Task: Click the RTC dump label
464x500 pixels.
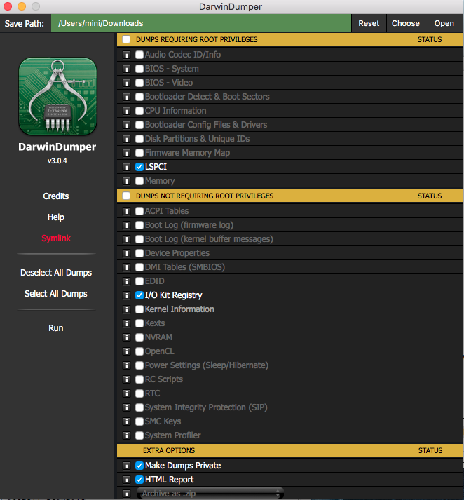Action: 152,393
